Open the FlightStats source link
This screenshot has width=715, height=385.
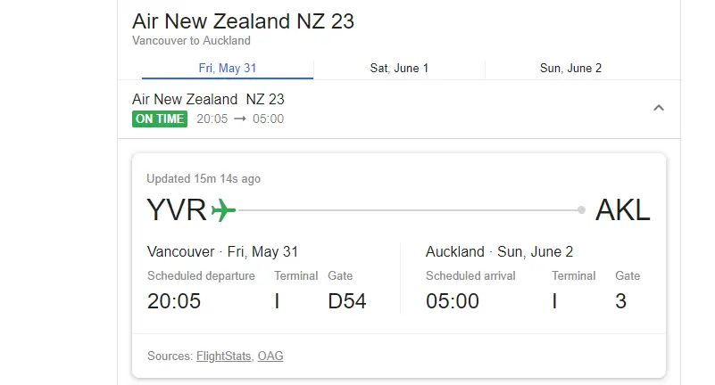tap(223, 356)
